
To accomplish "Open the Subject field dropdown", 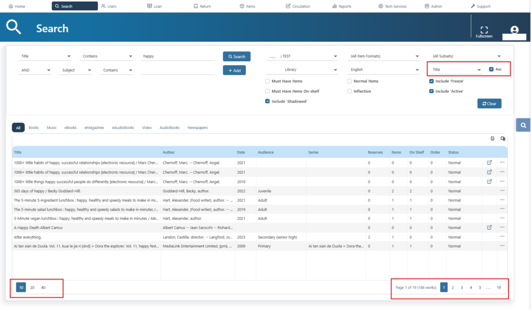I will [76, 70].
